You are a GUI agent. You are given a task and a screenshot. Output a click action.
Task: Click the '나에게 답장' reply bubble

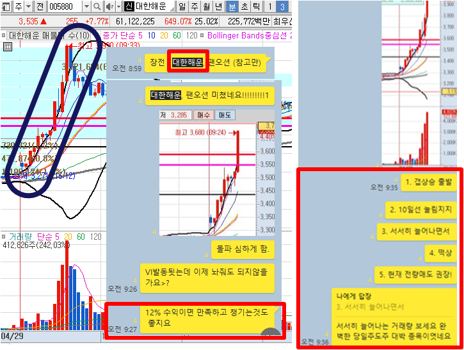pos(394,317)
